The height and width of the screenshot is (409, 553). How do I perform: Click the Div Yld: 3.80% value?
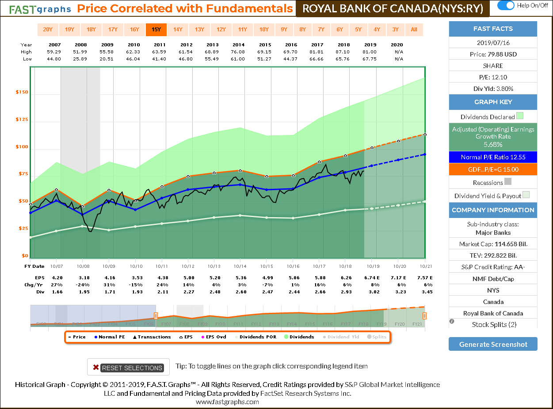click(493, 89)
